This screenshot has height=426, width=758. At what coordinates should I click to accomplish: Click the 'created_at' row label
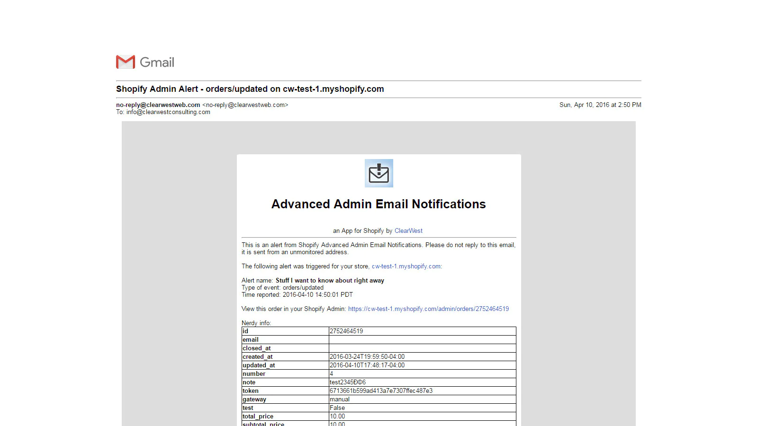point(258,357)
